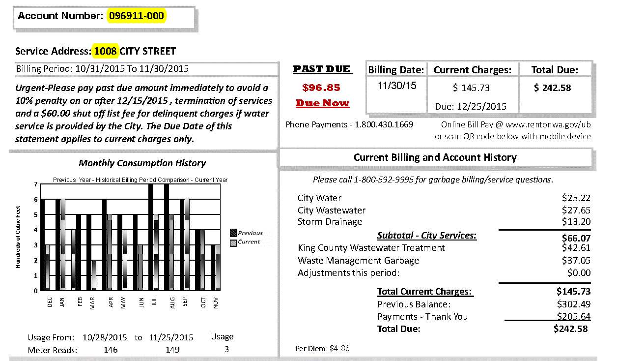Viewport: 617px width, 361px height.
Task: Select the payments amount $205.64
Action: (x=574, y=316)
